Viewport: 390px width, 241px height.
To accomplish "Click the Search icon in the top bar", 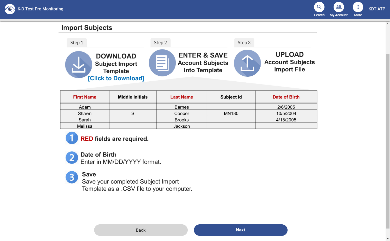I will click(319, 7).
